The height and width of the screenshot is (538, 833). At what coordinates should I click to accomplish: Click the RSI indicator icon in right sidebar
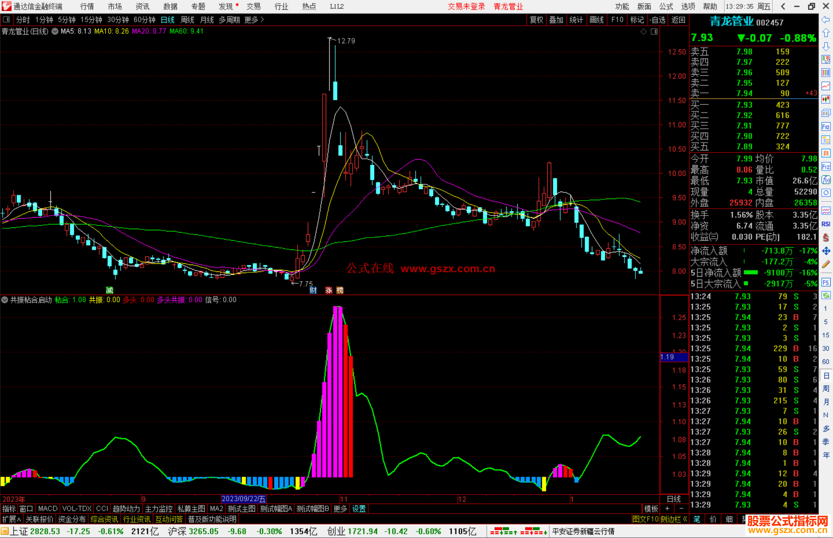pos(826,224)
